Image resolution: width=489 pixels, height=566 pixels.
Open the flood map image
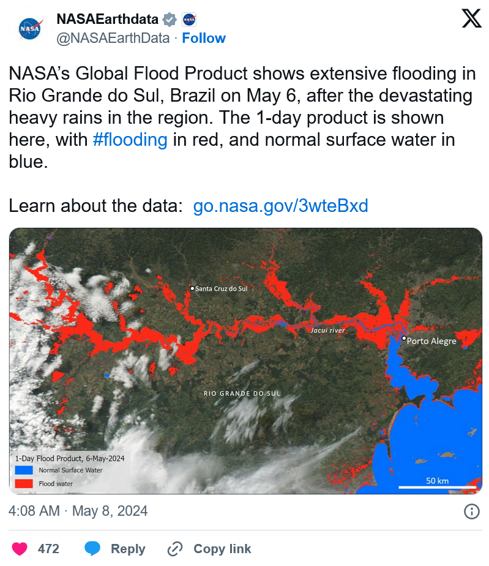[245, 361]
